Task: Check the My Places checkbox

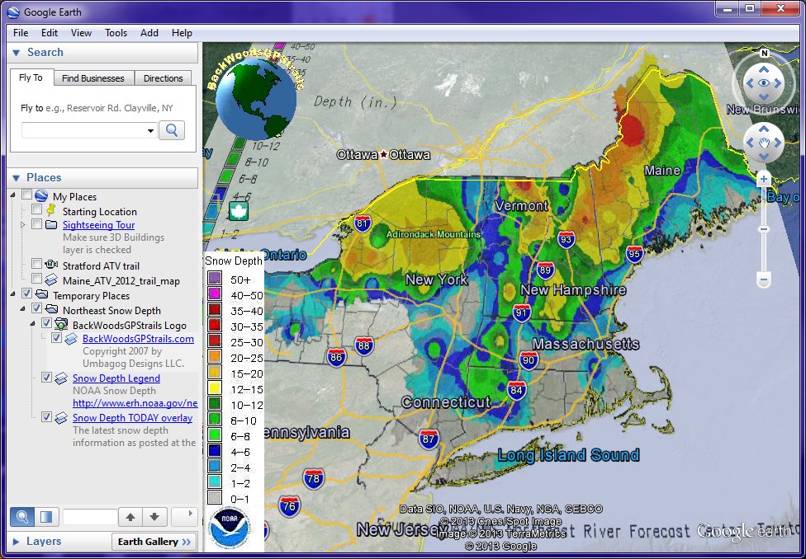Action: point(26,195)
